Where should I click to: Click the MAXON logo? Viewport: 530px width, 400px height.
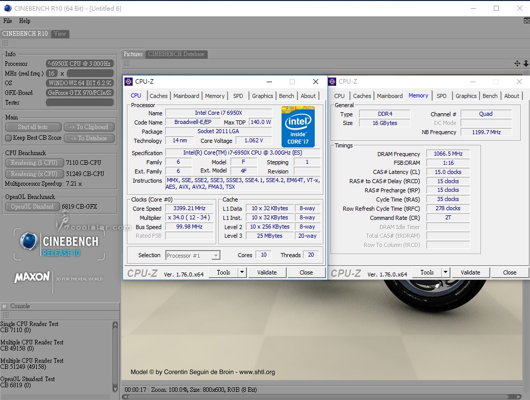(x=32, y=277)
